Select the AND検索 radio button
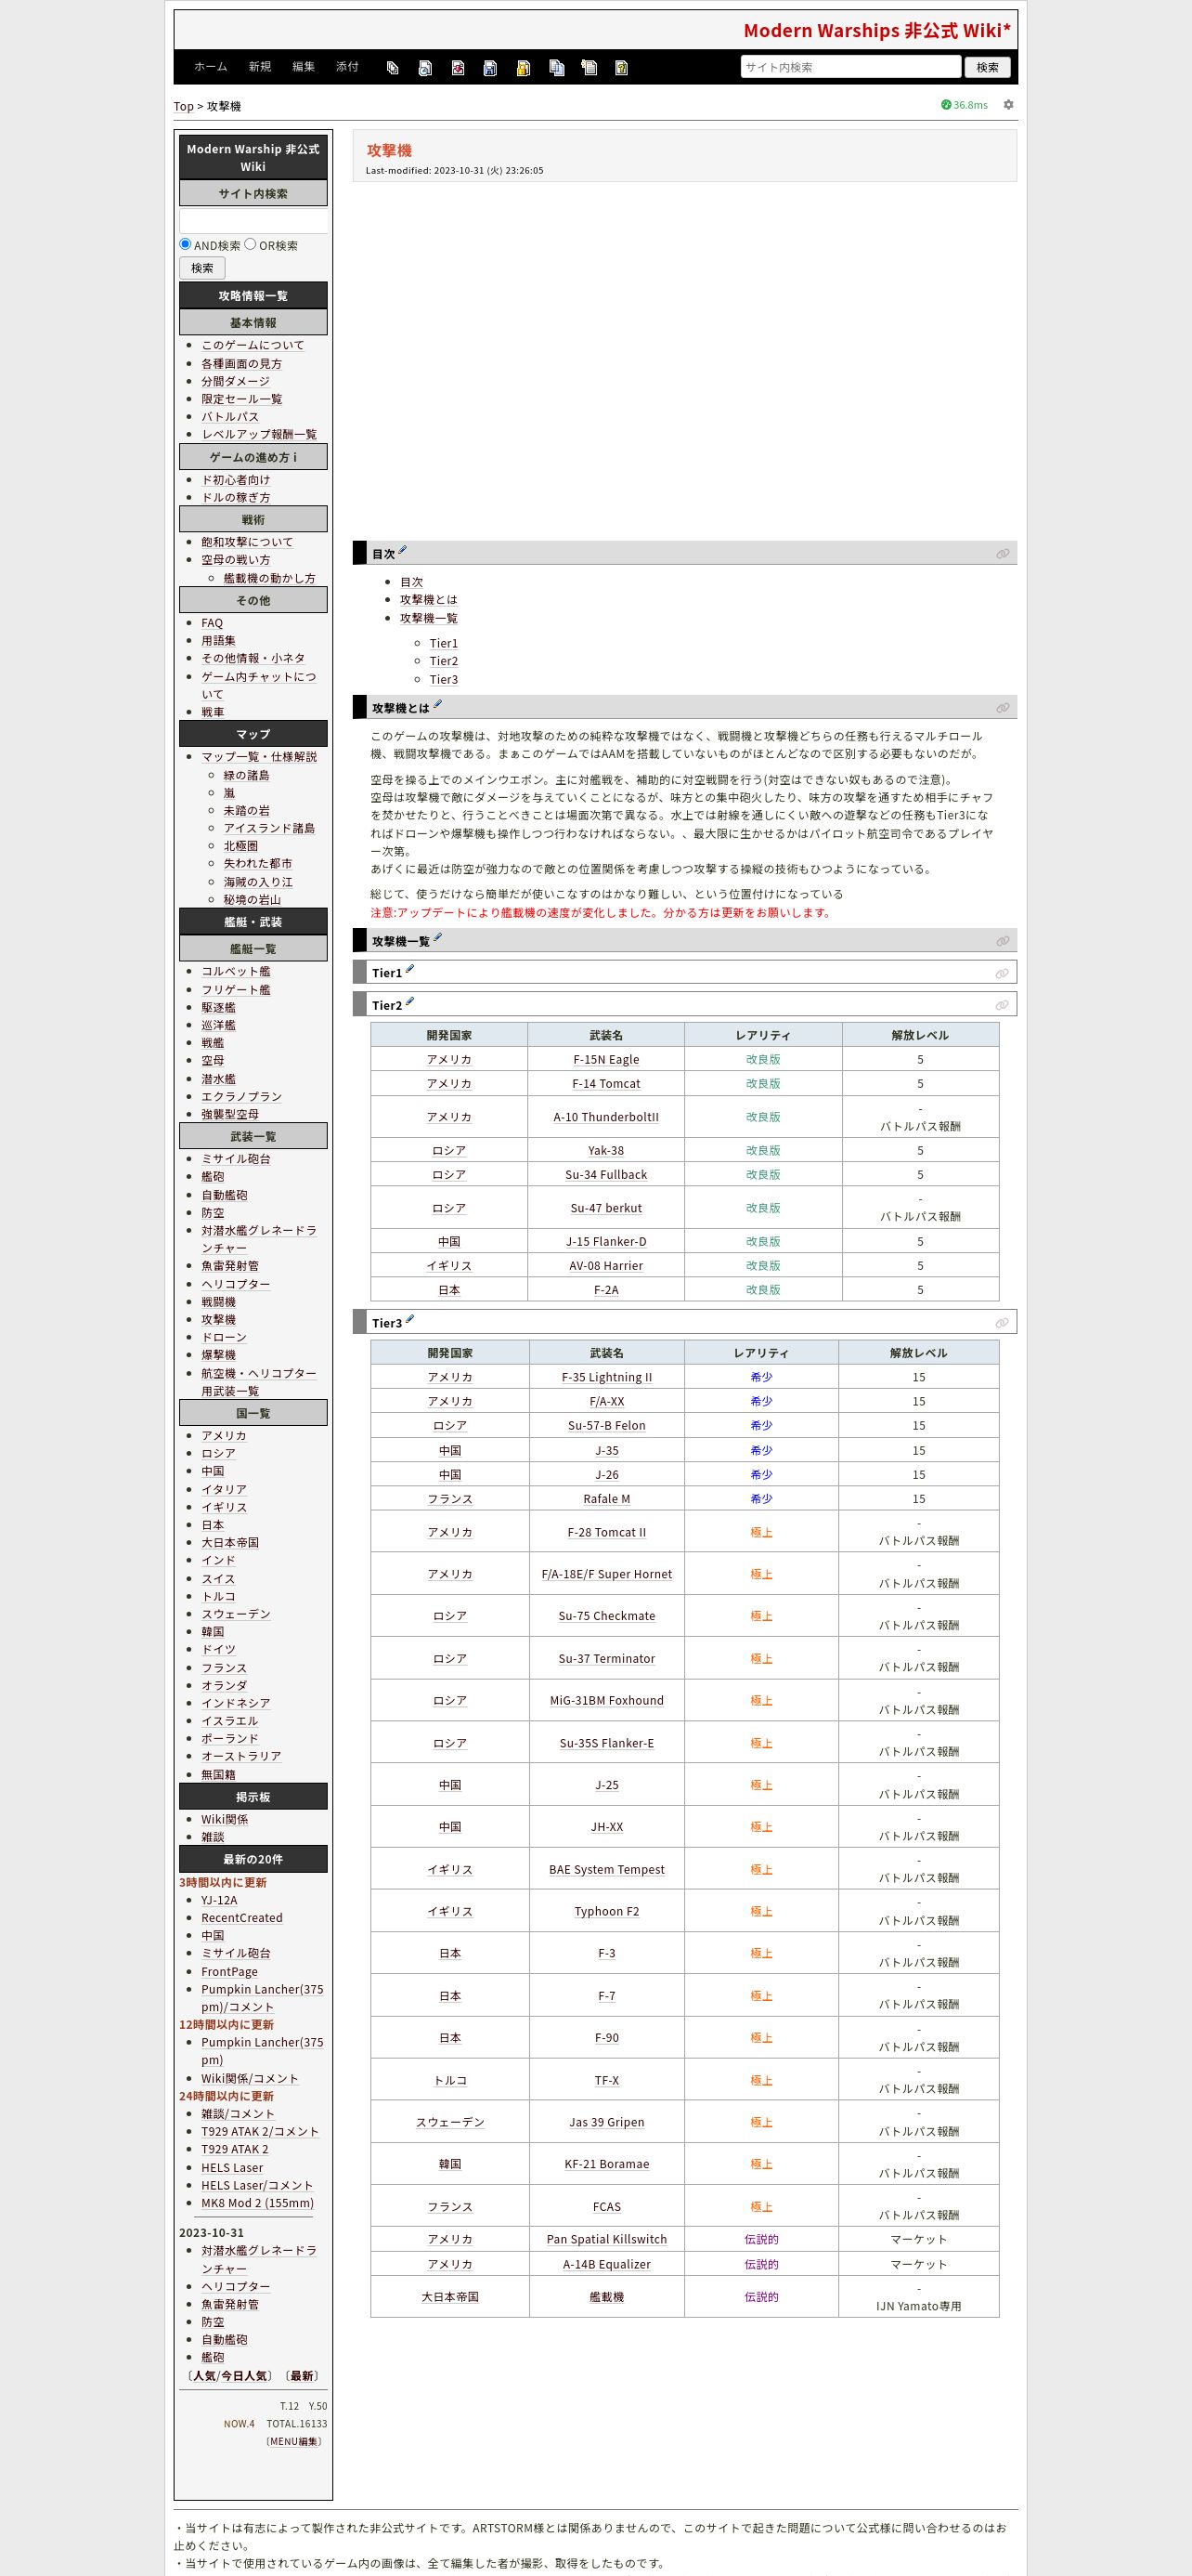This screenshot has width=1192, height=2576. (185, 244)
